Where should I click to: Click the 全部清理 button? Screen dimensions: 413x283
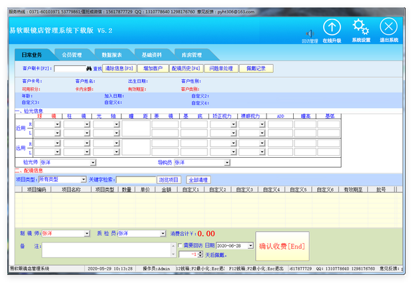pos(199,180)
